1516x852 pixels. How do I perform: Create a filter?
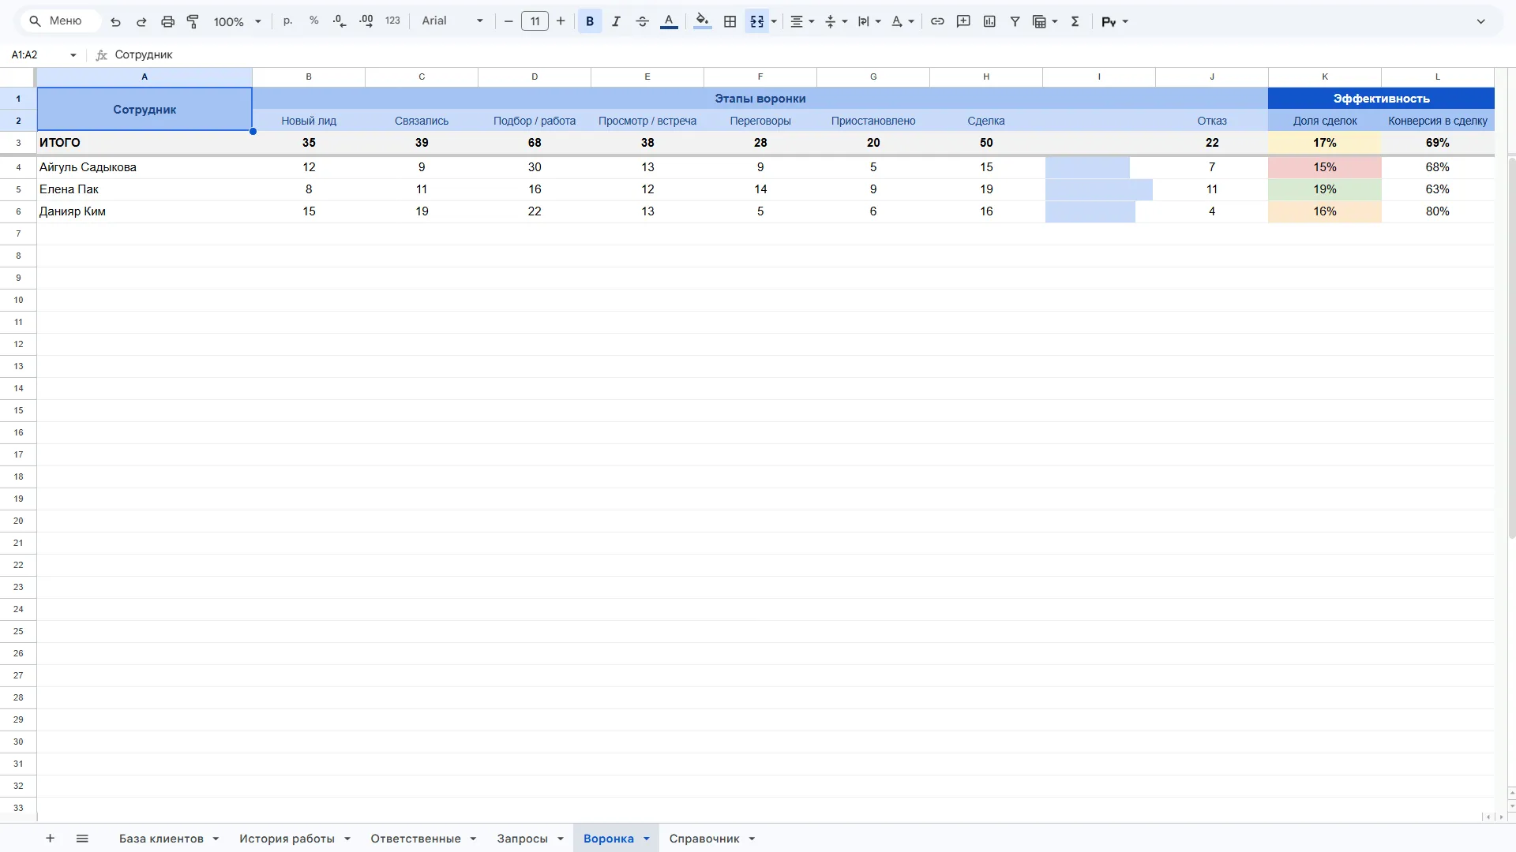[1015, 21]
